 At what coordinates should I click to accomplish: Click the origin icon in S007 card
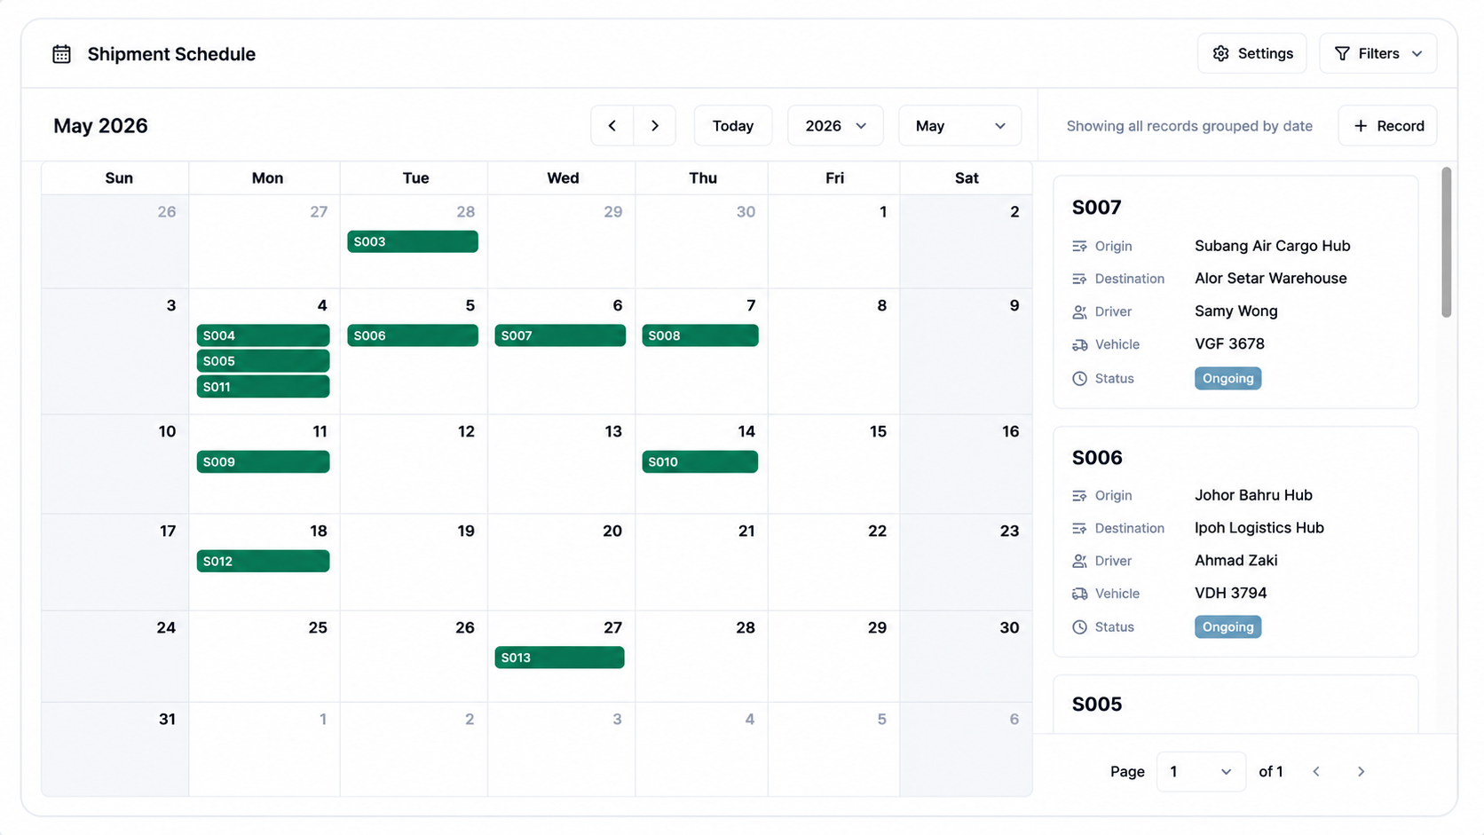tap(1079, 246)
